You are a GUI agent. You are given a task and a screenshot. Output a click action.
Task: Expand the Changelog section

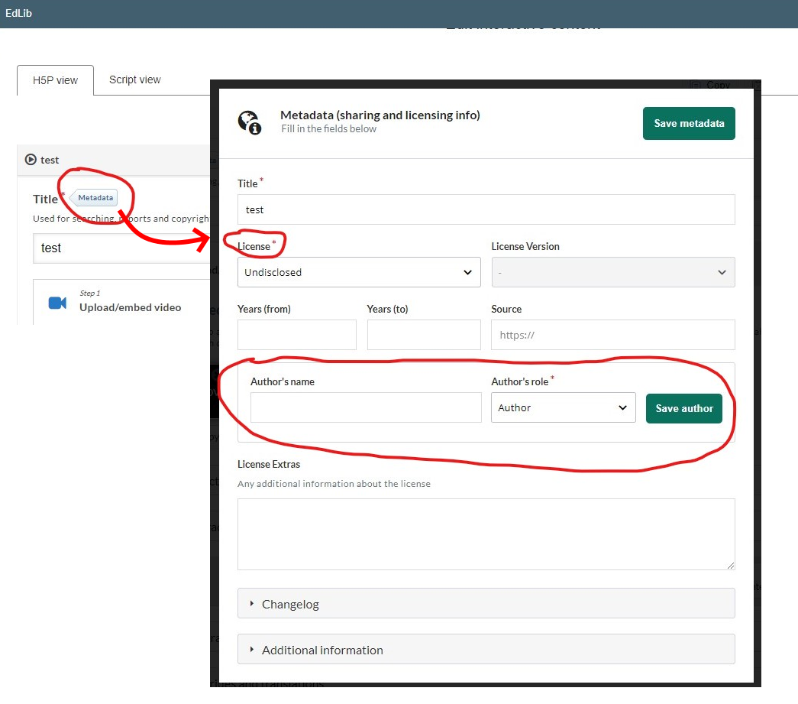pos(486,604)
